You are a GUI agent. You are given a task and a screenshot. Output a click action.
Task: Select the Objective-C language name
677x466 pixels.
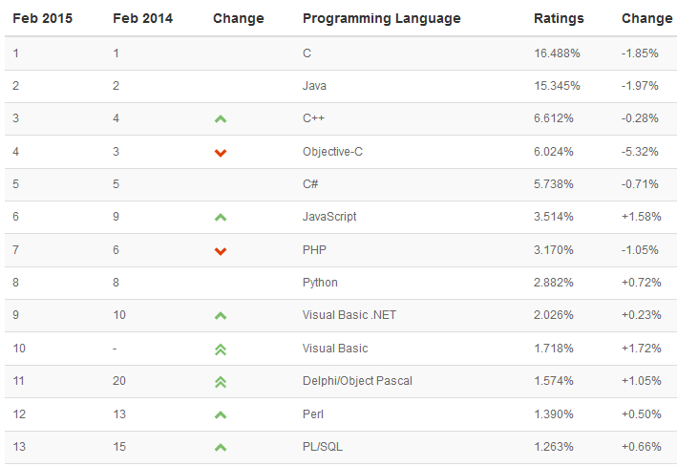[332, 152]
